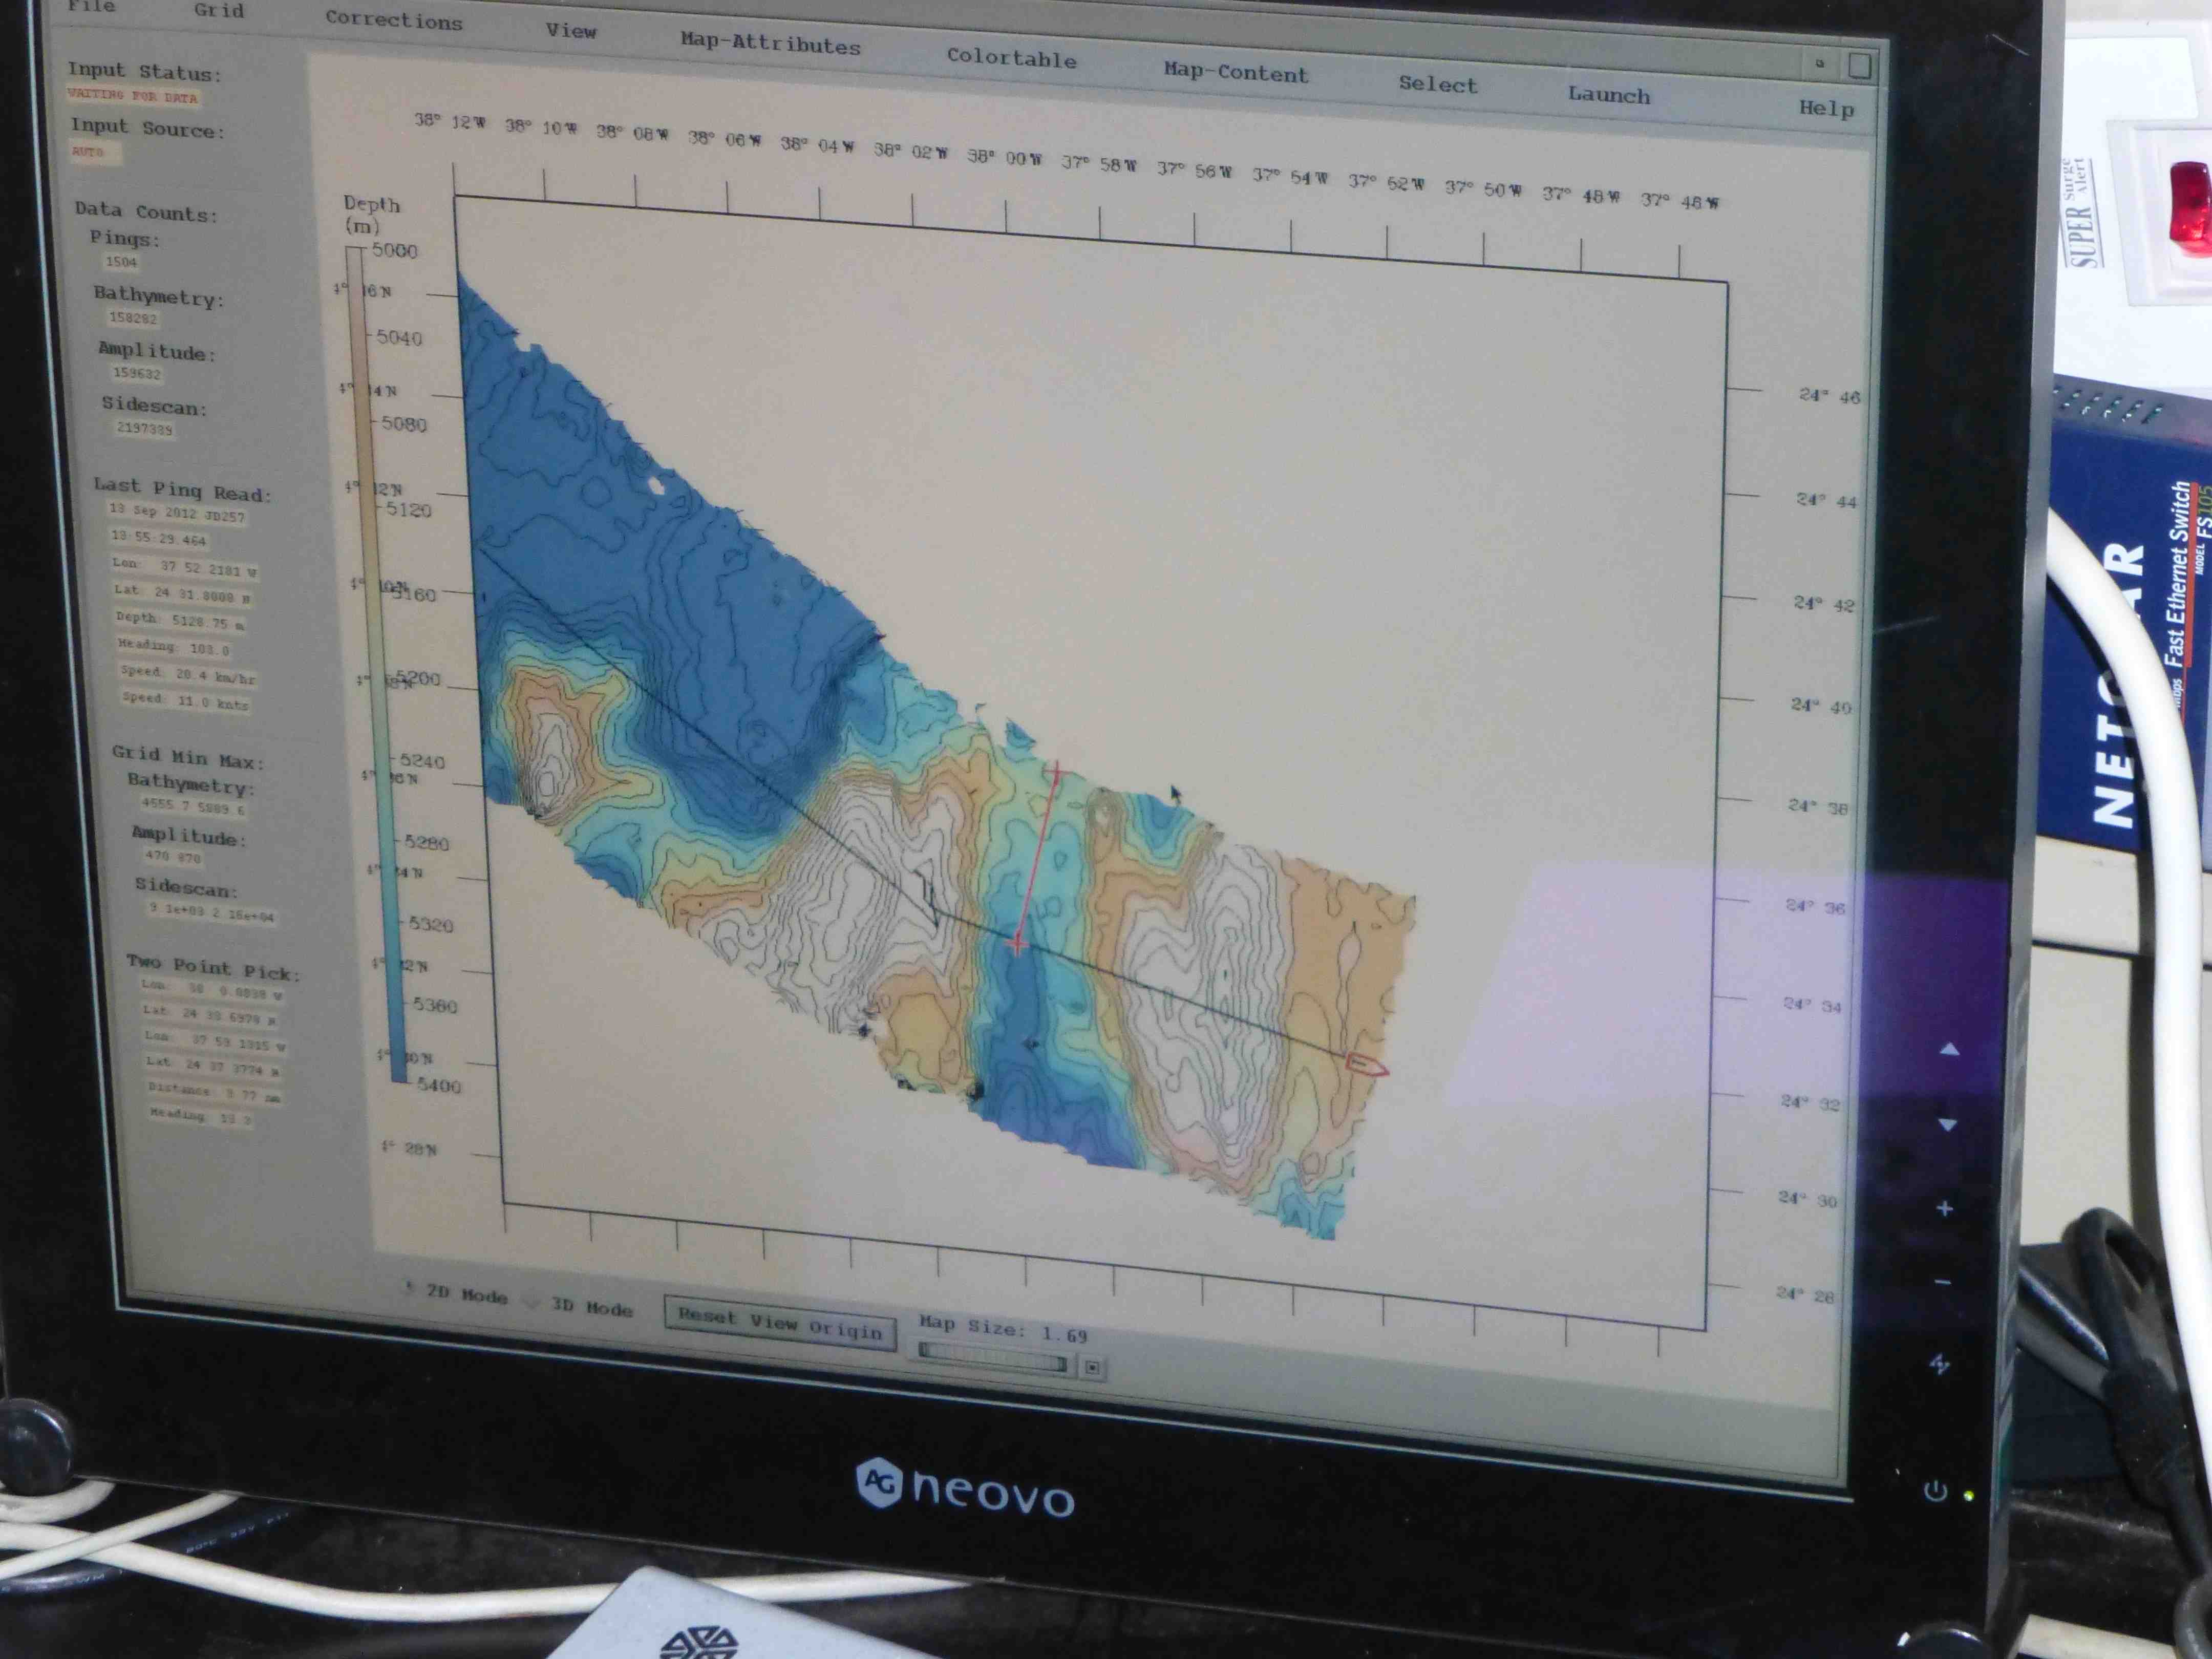Click the Reset View Origin button

tap(779, 1322)
